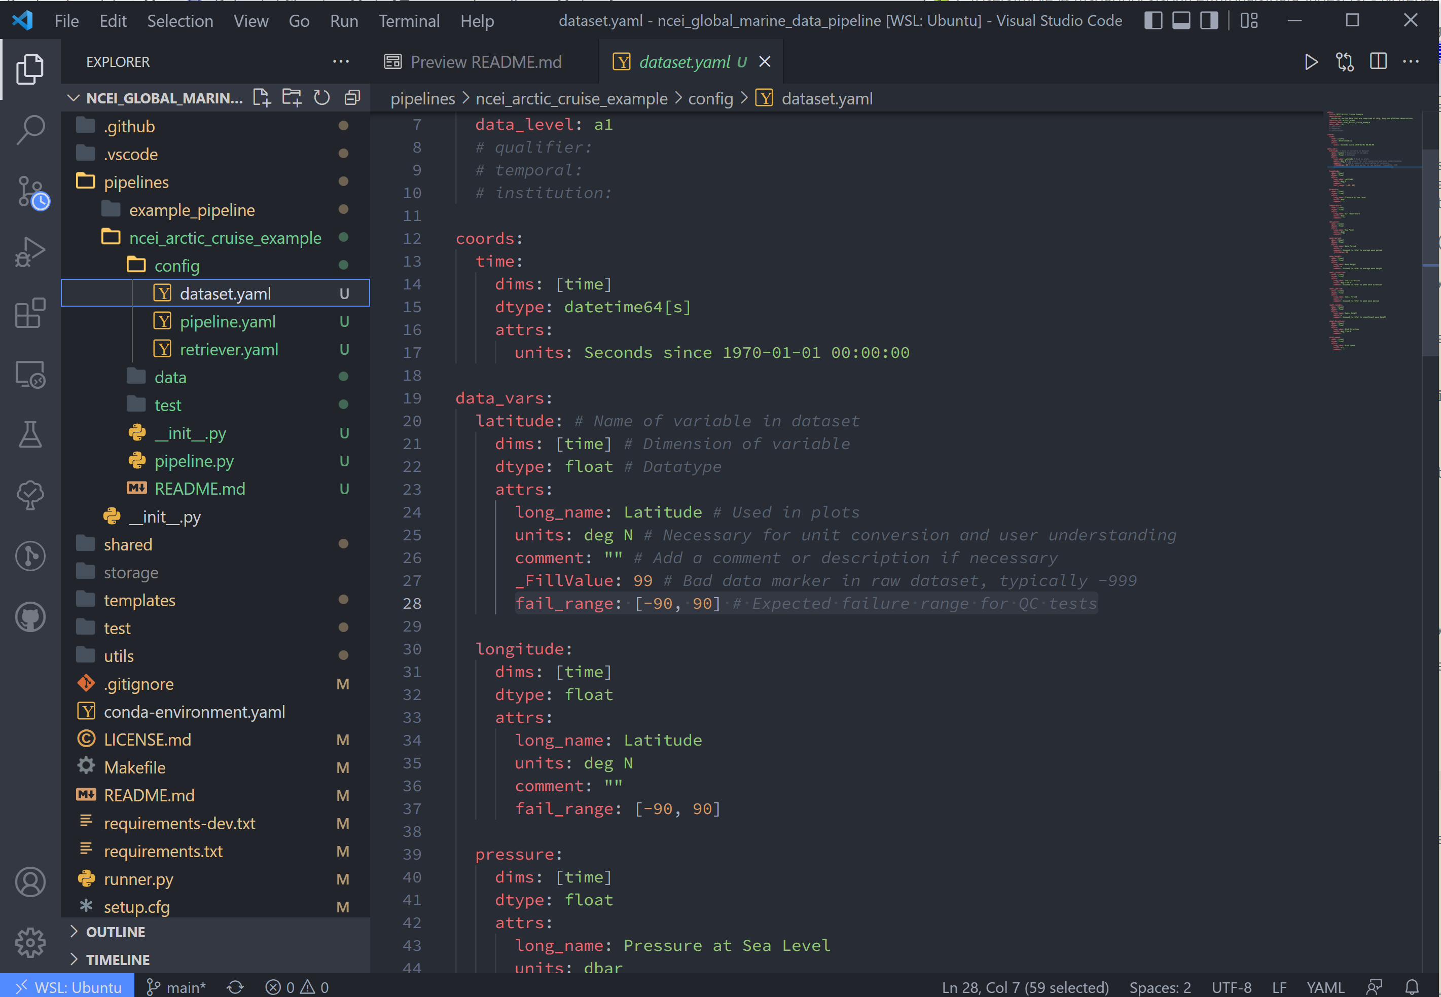Open the Makefile in explorer
The image size is (1441, 997).
215,768
